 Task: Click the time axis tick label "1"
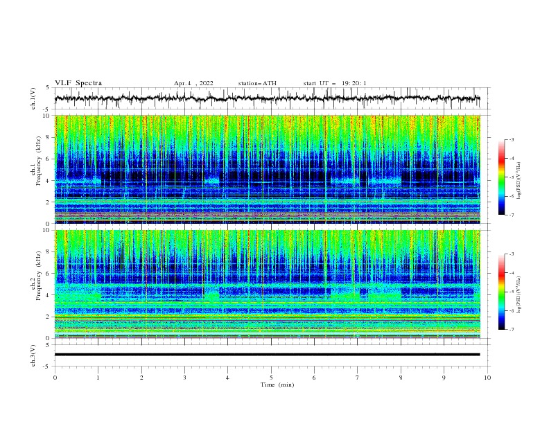pos(98,378)
